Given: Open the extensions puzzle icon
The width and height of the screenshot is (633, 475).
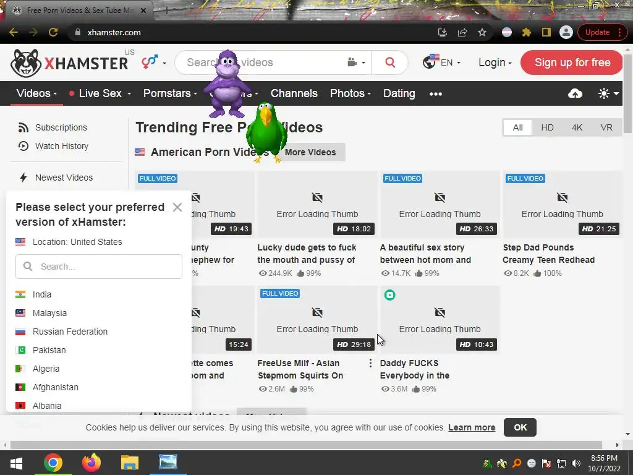Looking at the screenshot, I should click(x=527, y=32).
